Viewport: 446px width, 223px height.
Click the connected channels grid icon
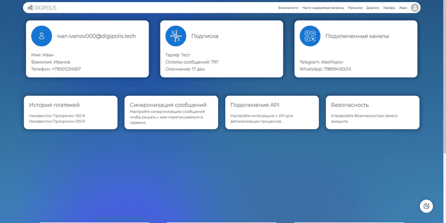[310, 36]
